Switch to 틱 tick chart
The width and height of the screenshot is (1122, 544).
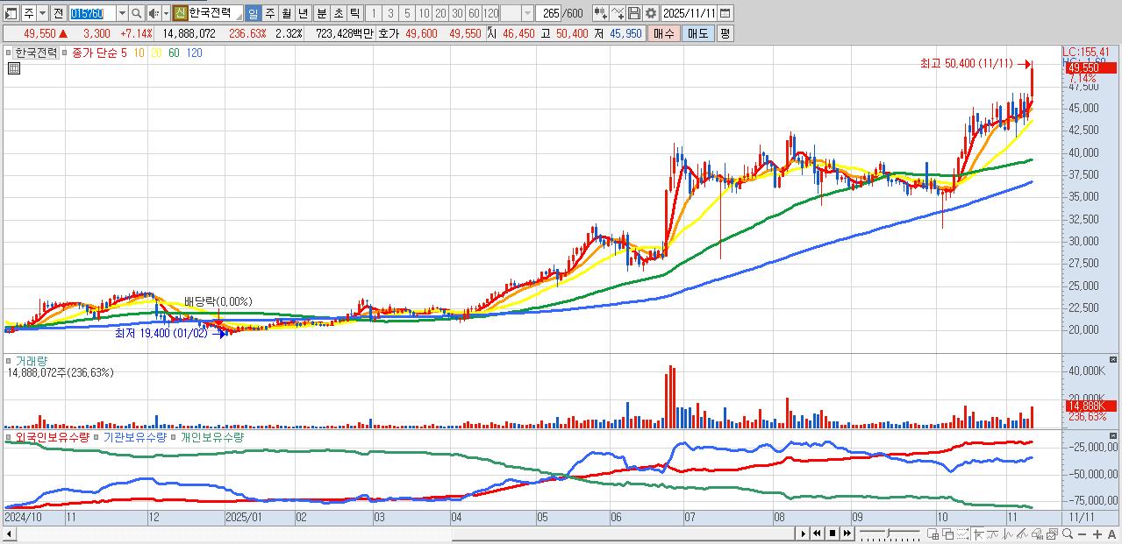(354, 13)
